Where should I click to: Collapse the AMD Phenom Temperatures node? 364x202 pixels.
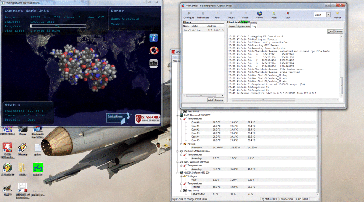(x=181, y=119)
